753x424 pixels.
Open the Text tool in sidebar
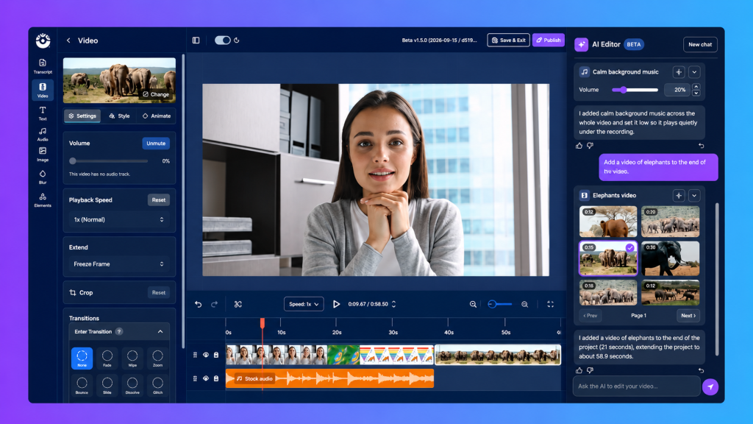coord(43,113)
